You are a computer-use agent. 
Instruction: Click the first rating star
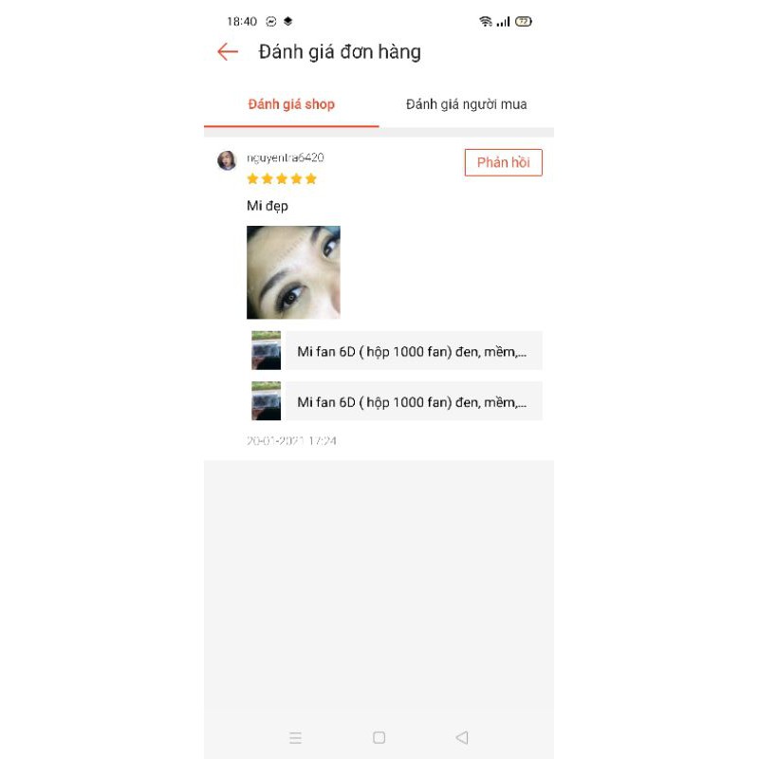pos(252,179)
